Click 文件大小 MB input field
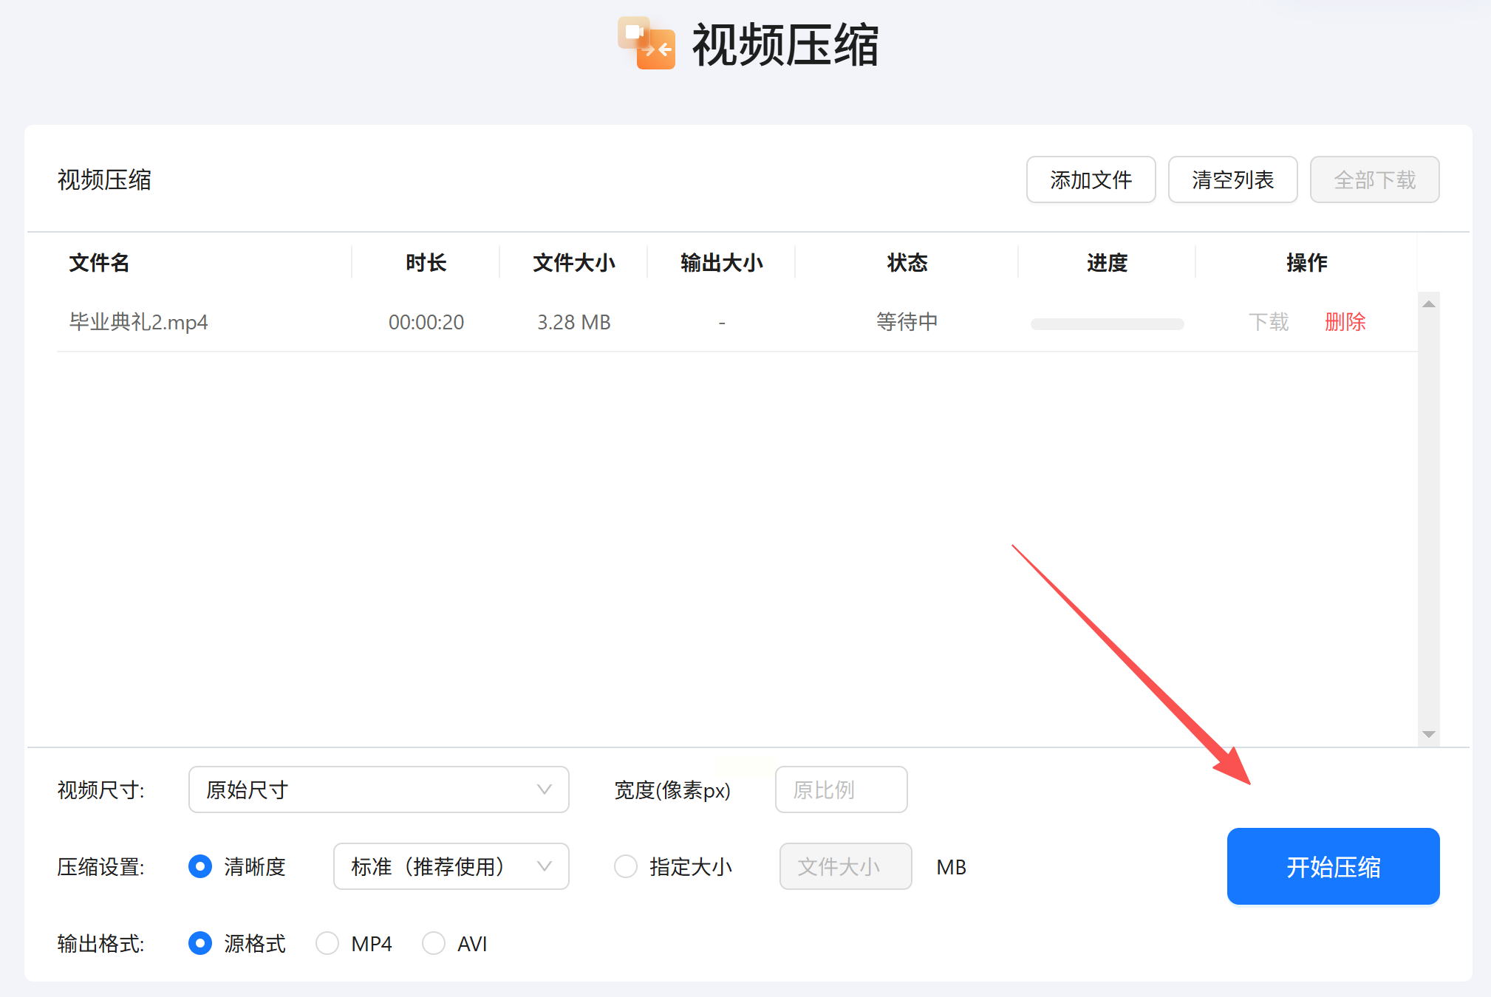The image size is (1491, 997). click(845, 866)
